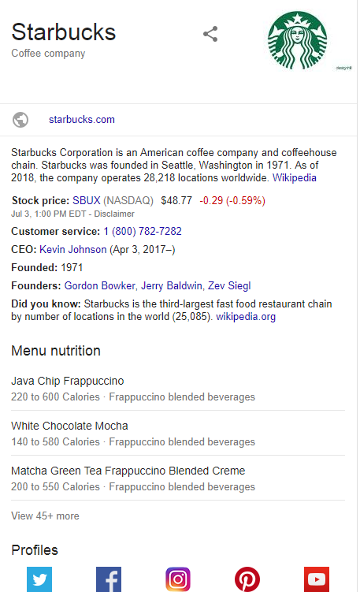Open the SBUX stock ticker link
This screenshot has width=360, height=592.
tap(87, 200)
